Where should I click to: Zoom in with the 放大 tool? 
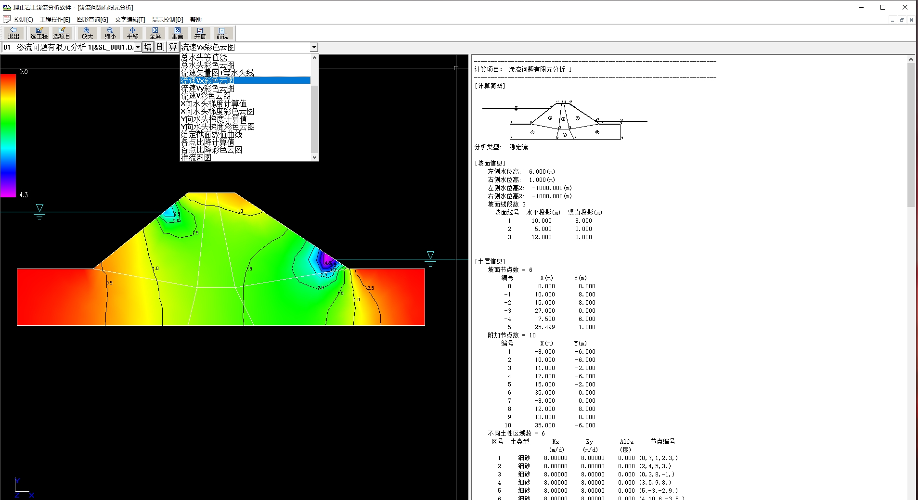click(x=87, y=33)
